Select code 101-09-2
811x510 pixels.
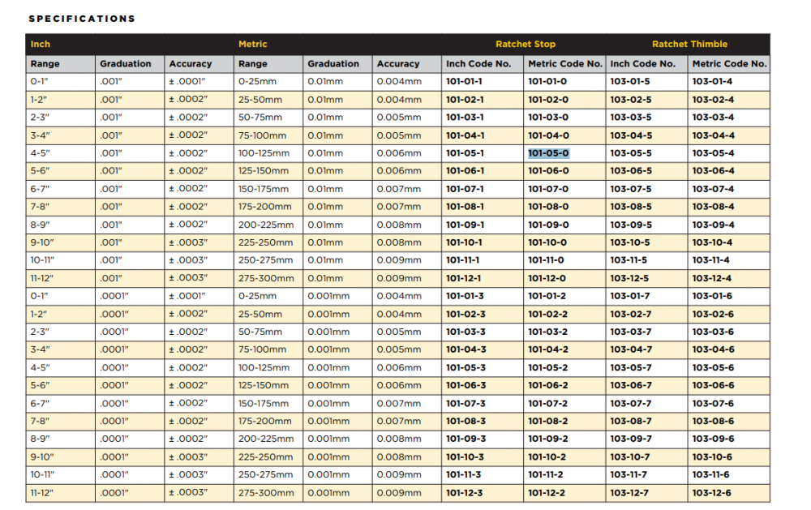[x=548, y=439]
